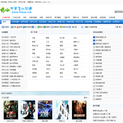Switch to the 文学名著 category tab
The height and width of the screenshot is (123, 123).
pyautogui.click(x=15, y=22)
